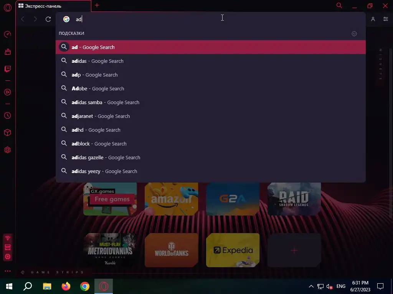Open a new tab with plus button
The height and width of the screenshot is (294, 393).
point(97,5)
